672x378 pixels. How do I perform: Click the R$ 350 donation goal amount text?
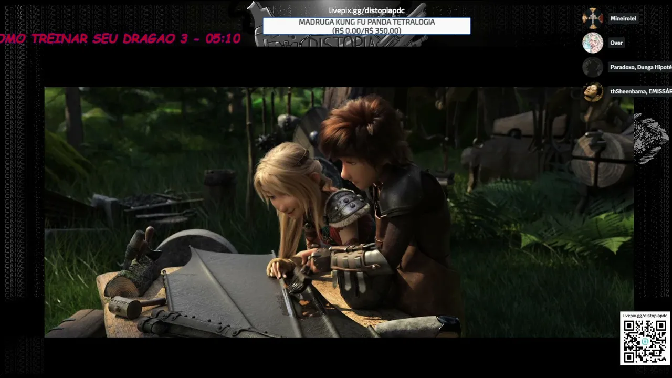(x=366, y=31)
